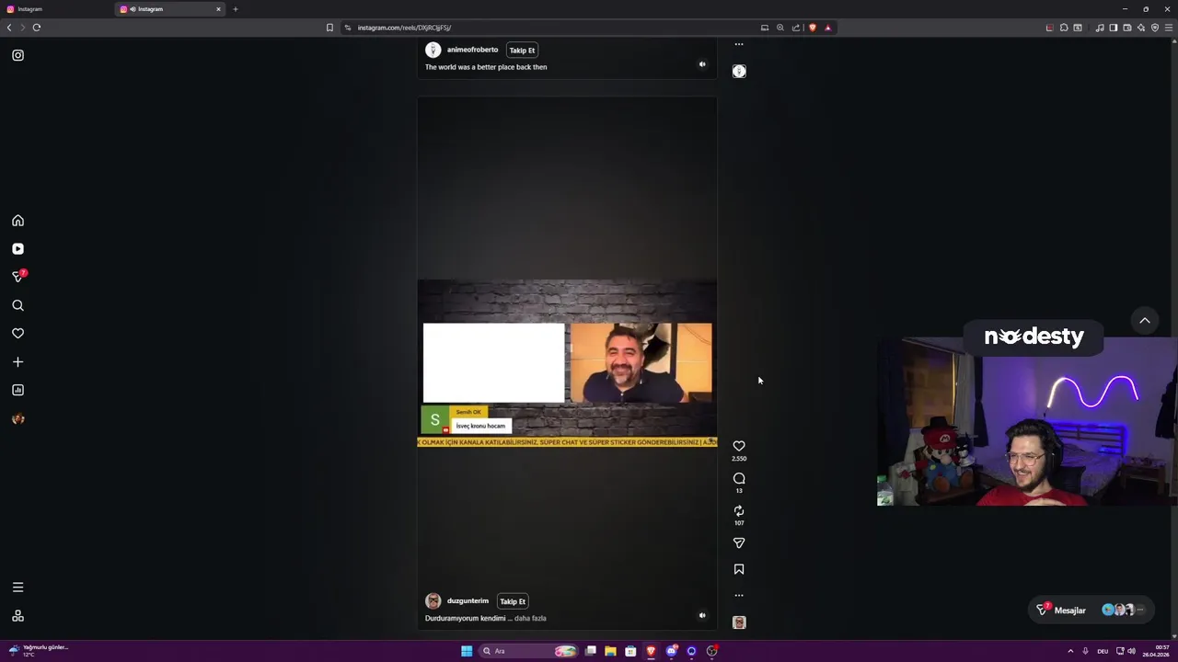1178x662 pixels.
Task: Open media control music-note icon
Action: point(1100,28)
